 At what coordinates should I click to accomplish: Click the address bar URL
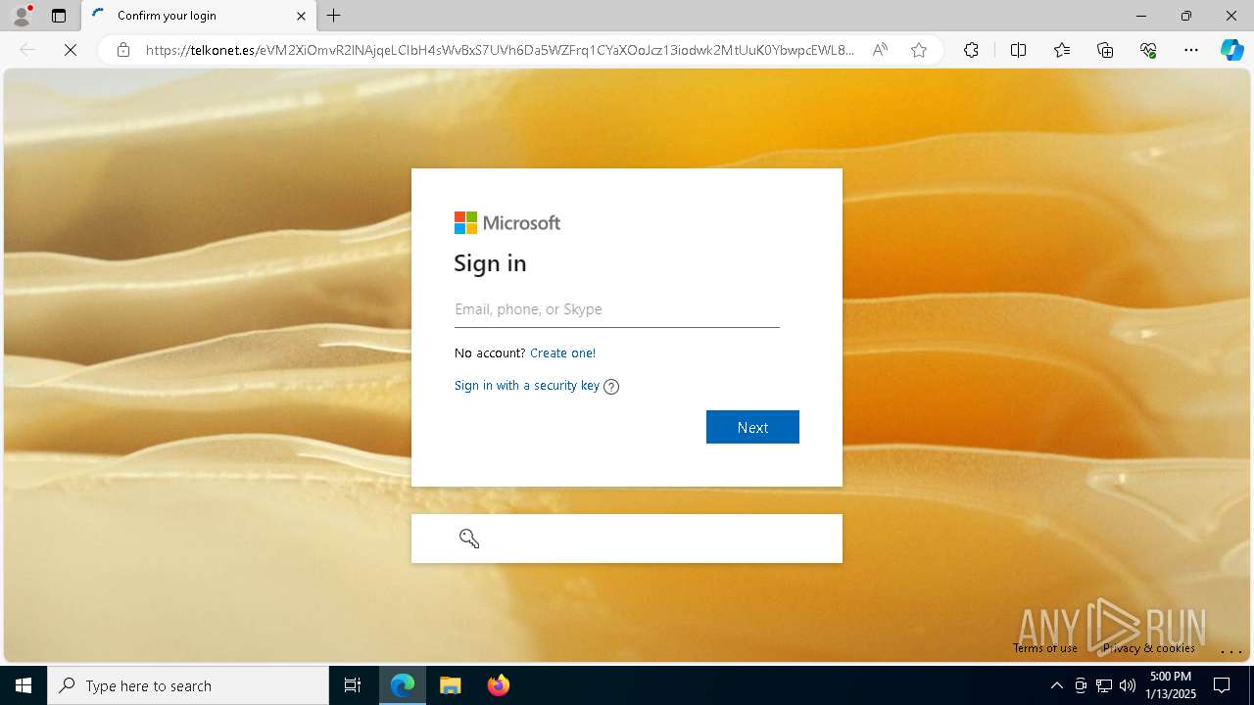click(500, 50)
